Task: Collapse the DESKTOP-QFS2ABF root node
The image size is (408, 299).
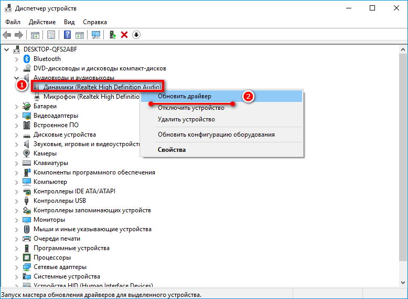Action: pos(6,49)
